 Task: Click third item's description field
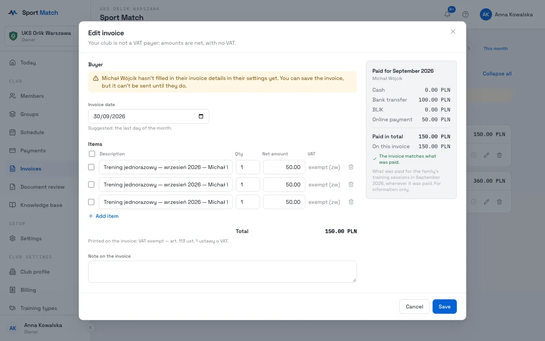166,202
